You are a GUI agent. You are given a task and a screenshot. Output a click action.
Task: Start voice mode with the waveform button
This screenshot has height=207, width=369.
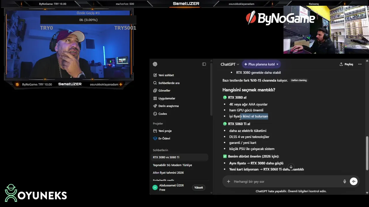tap(354, 181)
